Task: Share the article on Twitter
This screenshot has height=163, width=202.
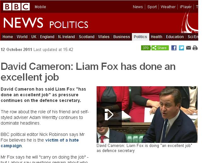Action: [181, 48]
